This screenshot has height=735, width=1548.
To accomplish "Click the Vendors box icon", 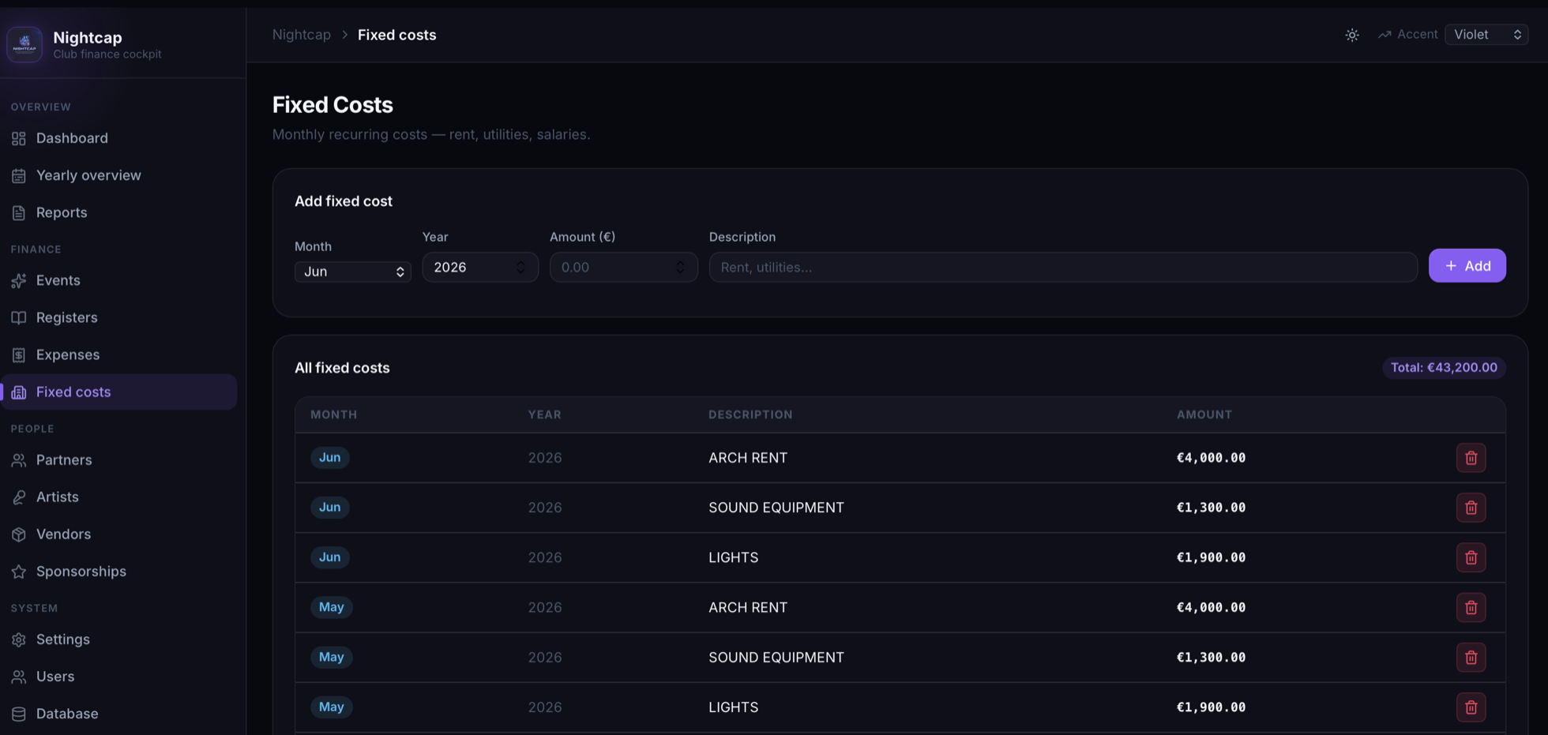I will tap(19, 534).
